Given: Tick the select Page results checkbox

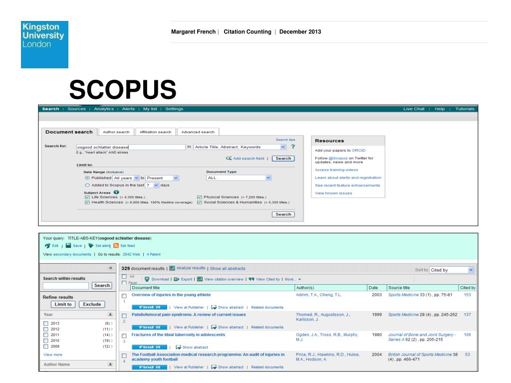Looking at the screenshot, I should click(124, 283).
